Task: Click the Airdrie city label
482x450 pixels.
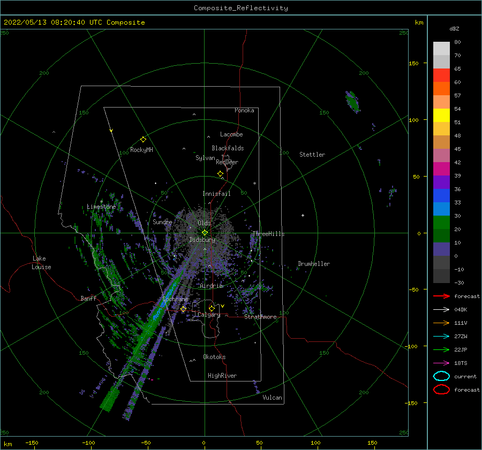Action: pos(211,286)
